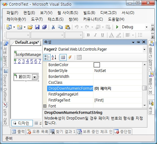Click the bulleted list formatting icon
The width and height of the screenshot is (157, 144).
tap(140, 35)
